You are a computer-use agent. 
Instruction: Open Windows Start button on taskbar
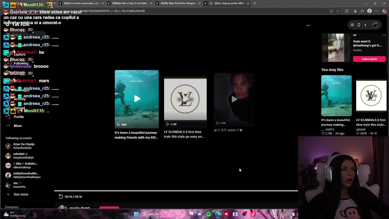(136, 214)
